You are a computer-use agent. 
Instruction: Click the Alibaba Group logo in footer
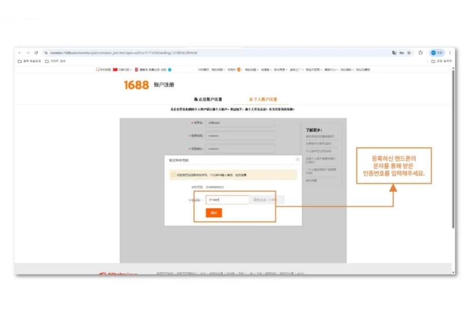[x=118, y=274]
